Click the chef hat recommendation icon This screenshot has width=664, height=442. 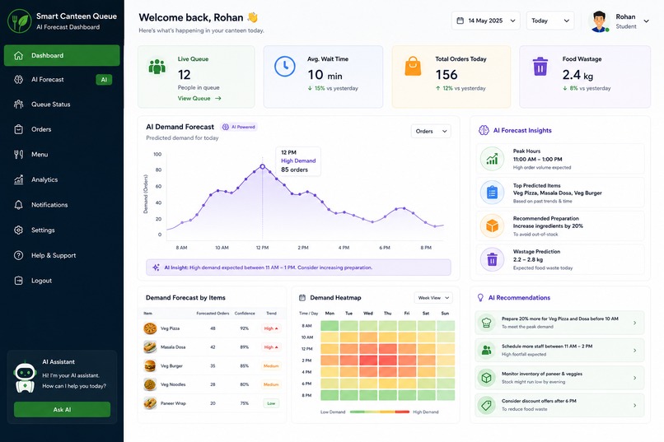click(487, 323)
